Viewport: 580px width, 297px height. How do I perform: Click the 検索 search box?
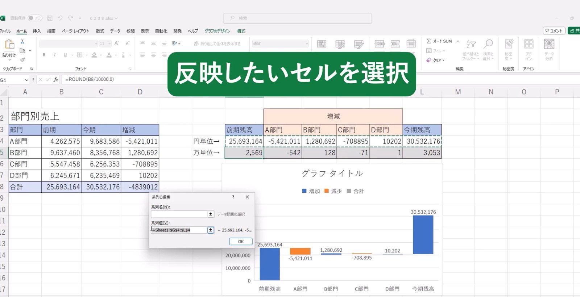click(298, 18)
